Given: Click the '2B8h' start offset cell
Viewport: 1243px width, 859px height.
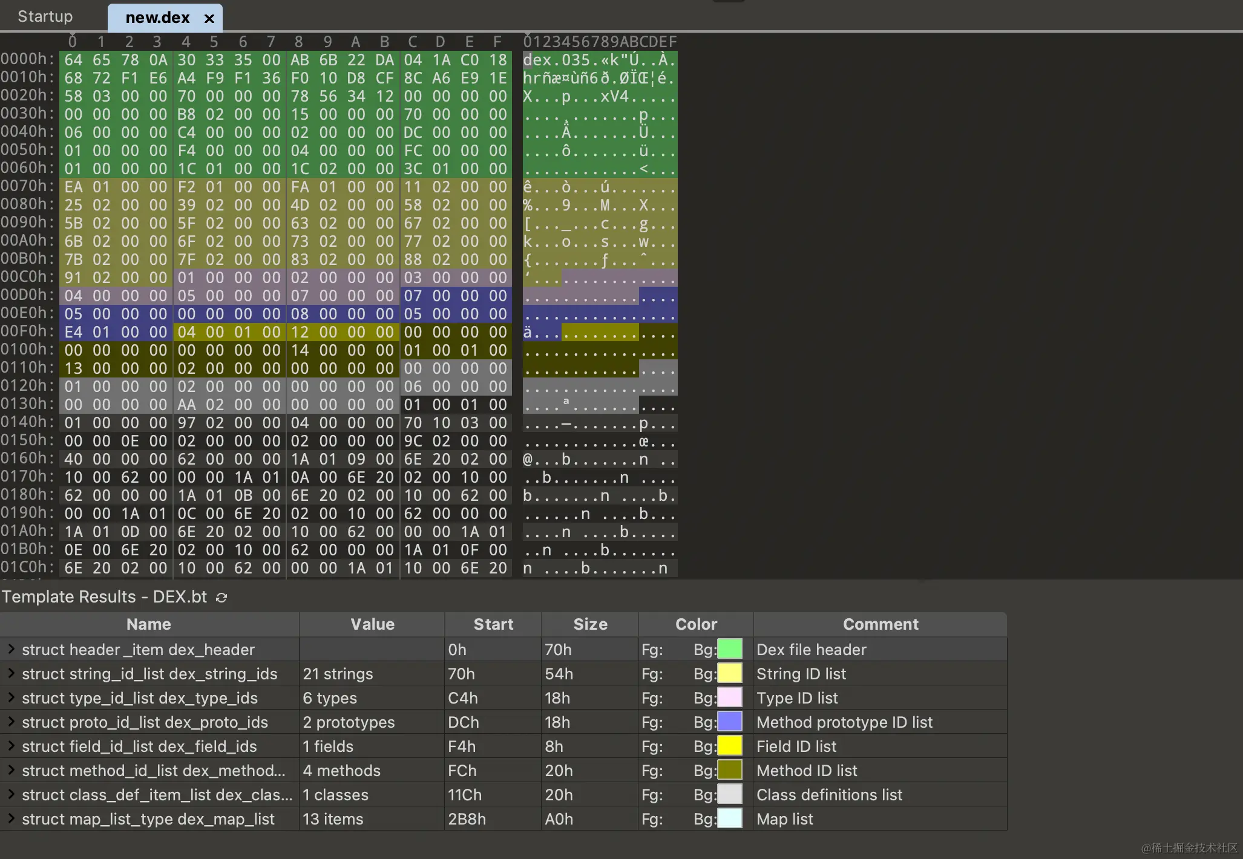Looking at the screenshot, I should (x=493, y=818).
